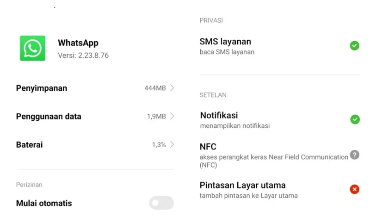Open the Baterai usage entry
The width and height of the screenshot is (370, 224).
point(95,145)
